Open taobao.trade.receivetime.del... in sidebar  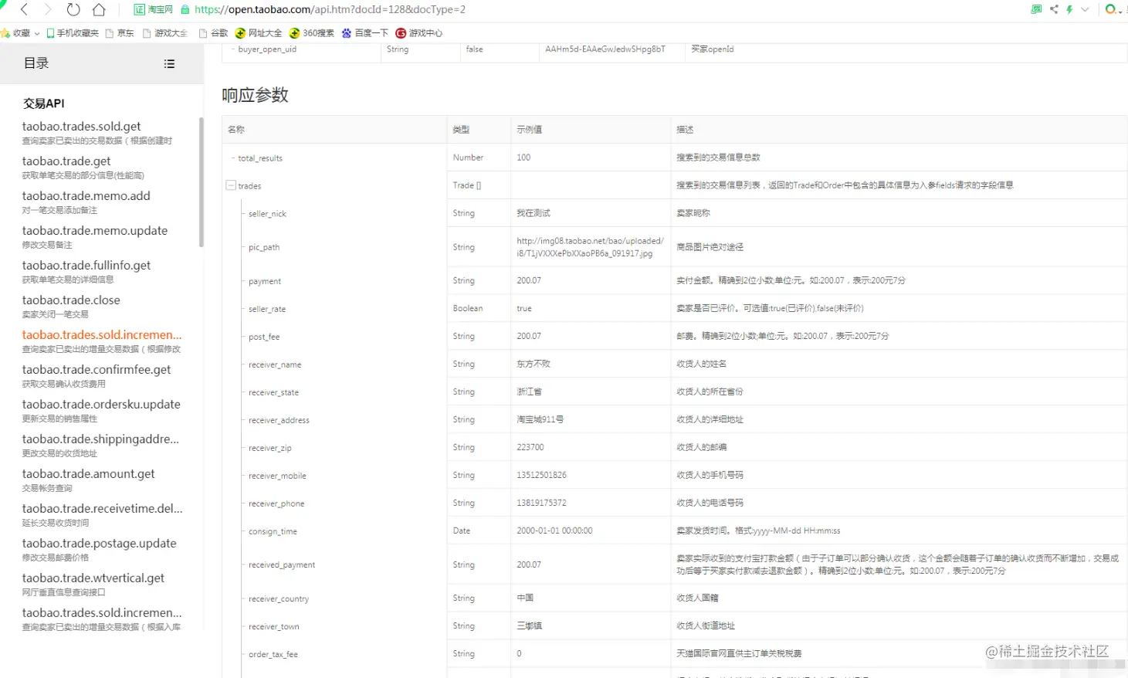click(x=102, y=508)
